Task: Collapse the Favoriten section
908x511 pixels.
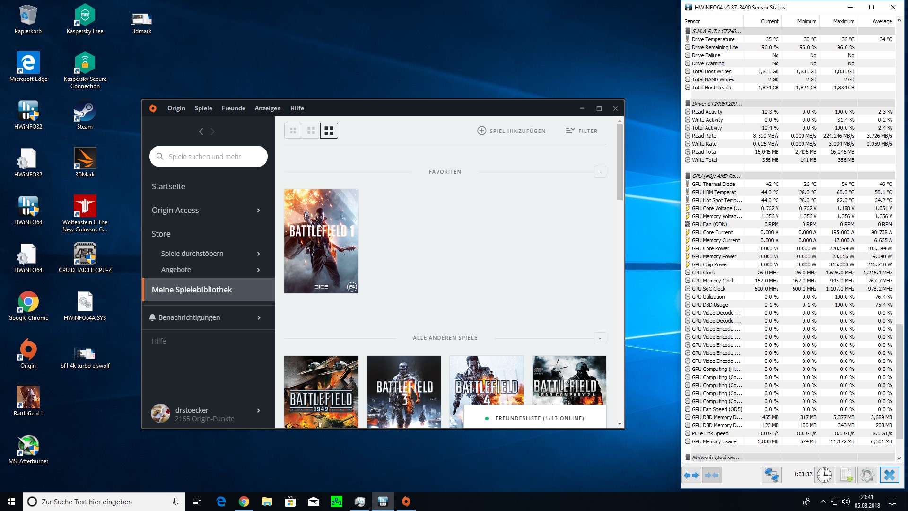Action: point(600,172)
